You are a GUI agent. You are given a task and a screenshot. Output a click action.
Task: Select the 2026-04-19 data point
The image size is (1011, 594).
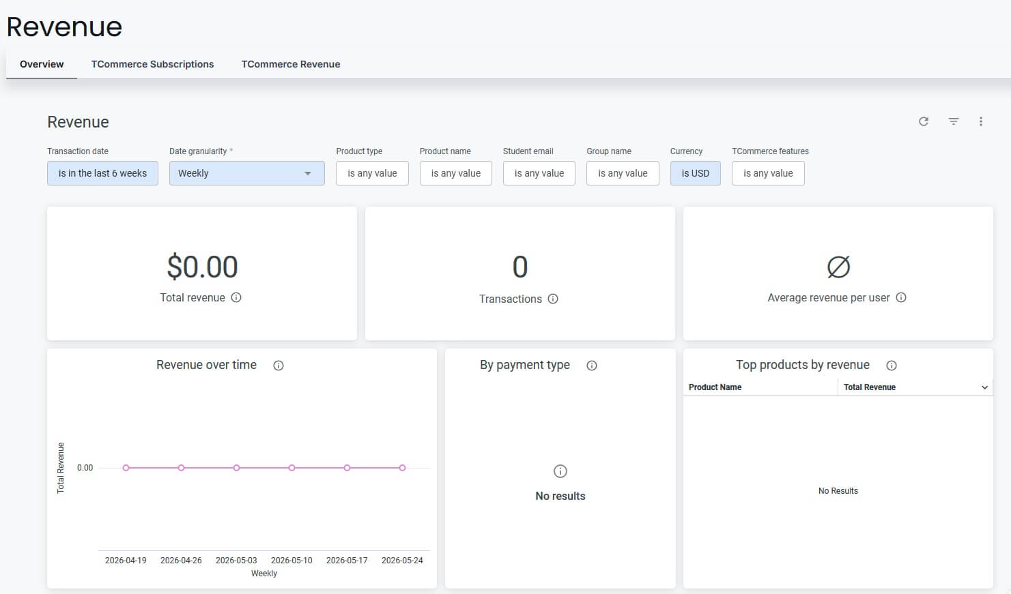[126, 468]
